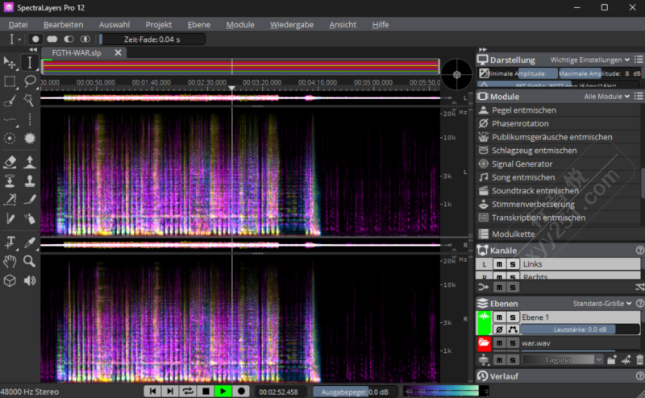The height and width of the screenshot is (398, 645).
Task: Select the Transient Selection dotted-circle tool
Action: (x=10, y=138)
